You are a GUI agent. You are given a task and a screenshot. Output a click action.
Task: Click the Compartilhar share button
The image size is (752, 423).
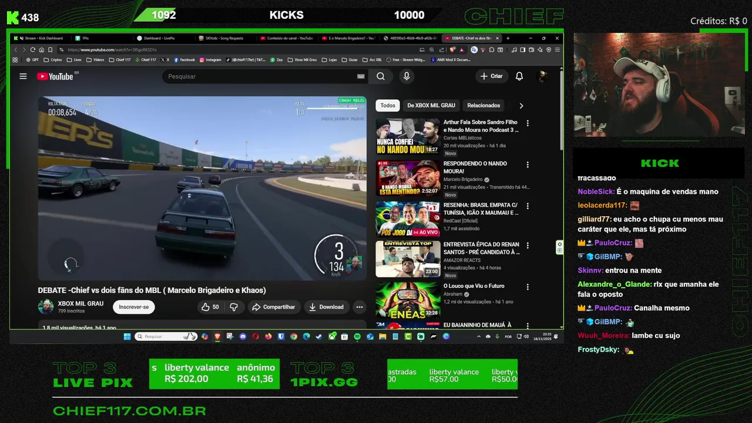tap(273, 307)
